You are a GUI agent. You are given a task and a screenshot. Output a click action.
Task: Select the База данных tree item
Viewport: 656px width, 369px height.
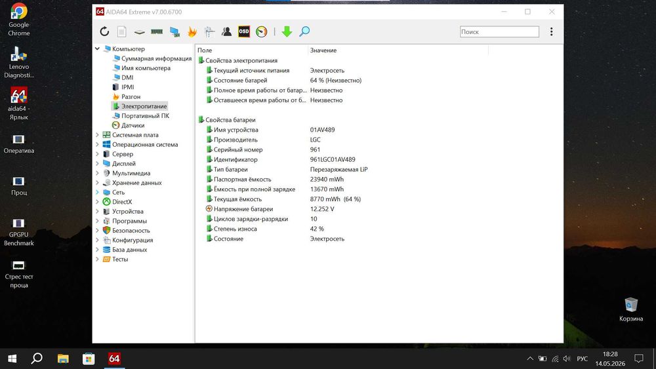tap(129, 250)
